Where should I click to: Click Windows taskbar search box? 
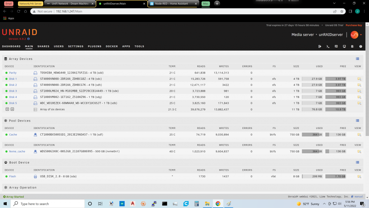48,204
